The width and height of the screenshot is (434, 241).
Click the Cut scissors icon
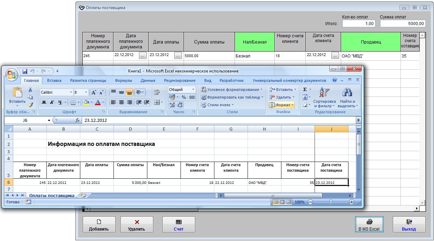coord(30,90)
